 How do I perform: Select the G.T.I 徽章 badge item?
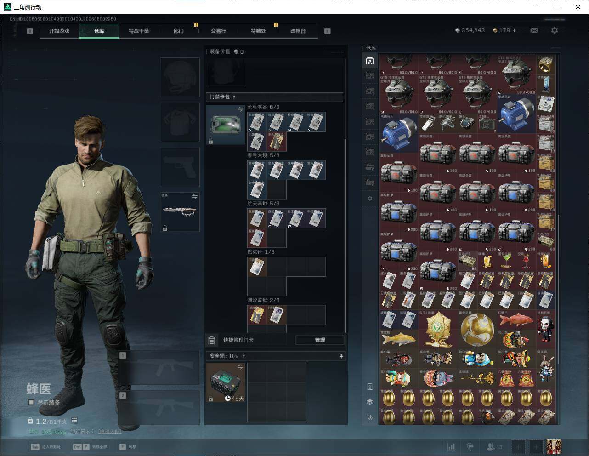pyautogui.click(x=438, y=330)
